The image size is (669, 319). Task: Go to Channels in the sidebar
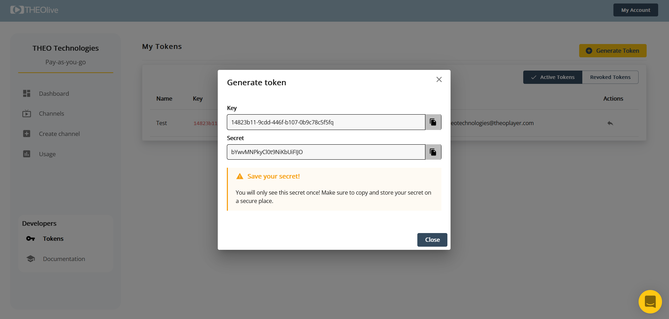click(x=51, y=114)
